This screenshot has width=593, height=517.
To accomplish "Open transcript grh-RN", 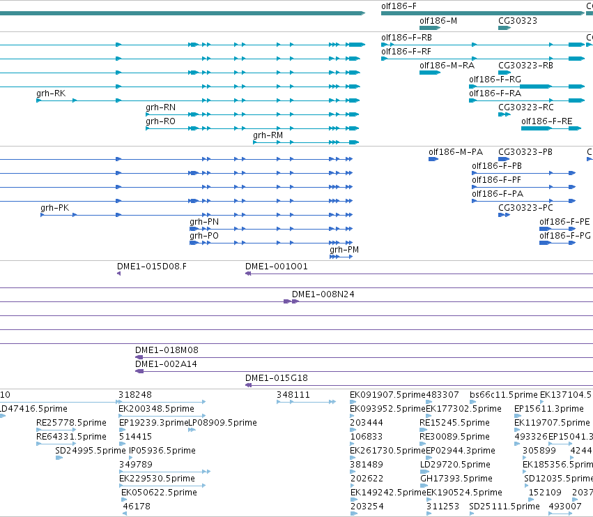I will click(252, 114).
